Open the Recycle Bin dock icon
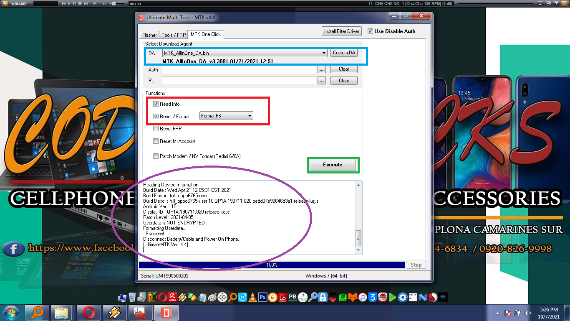 132,297
